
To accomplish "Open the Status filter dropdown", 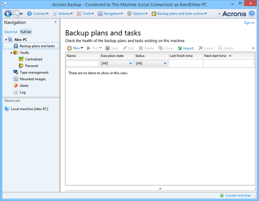I will (165, 63).
